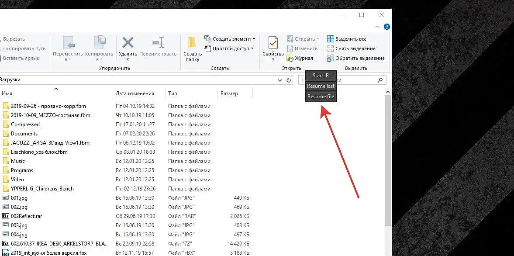Screen dimensions: 514x256
Task: Click the Обратить выделение option
Action: pyautogui.click(x=356, y=59)
